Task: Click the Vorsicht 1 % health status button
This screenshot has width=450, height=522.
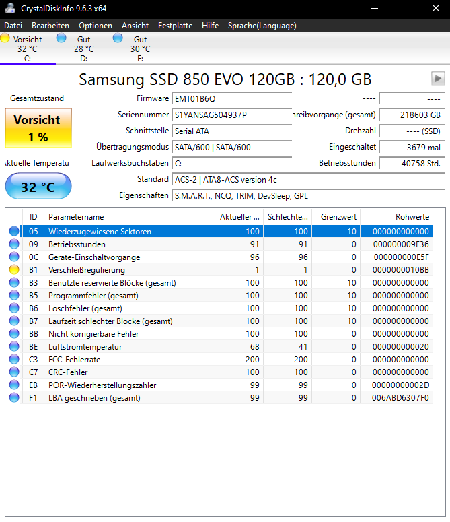Action: (38, 128)
